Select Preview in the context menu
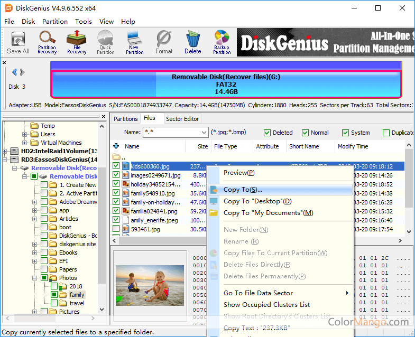 click(x=239, y=173)
